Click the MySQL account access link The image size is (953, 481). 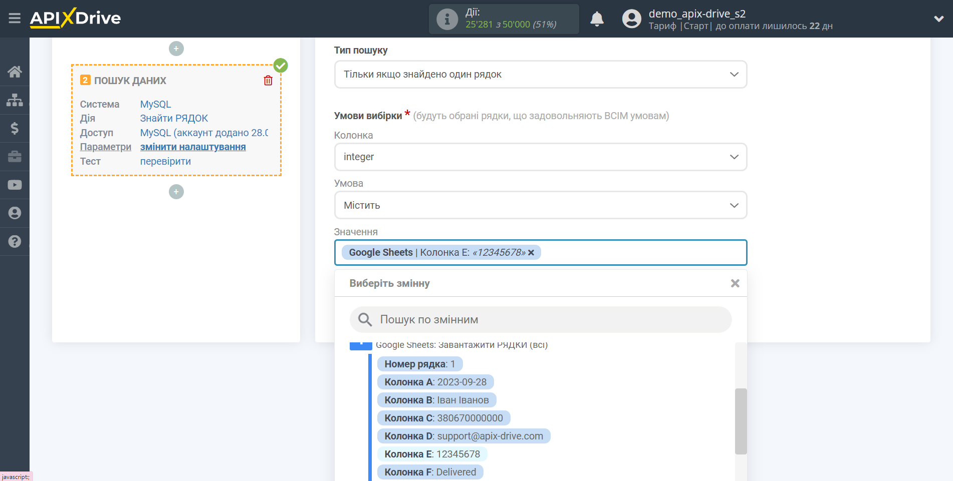coord(204,133)
